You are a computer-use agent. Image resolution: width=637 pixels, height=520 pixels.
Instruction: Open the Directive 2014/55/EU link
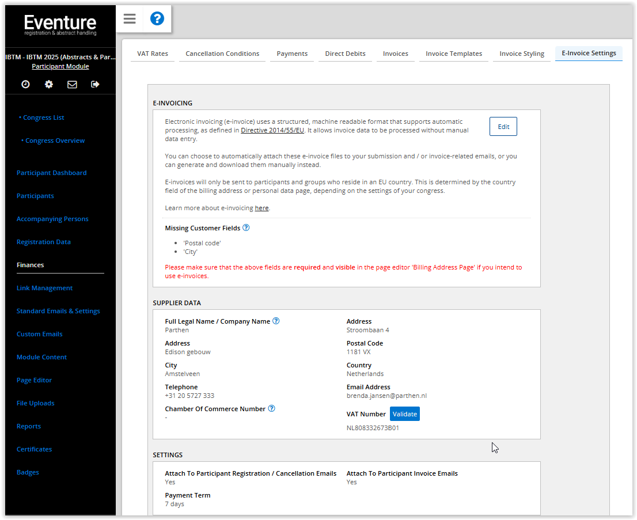272,130
